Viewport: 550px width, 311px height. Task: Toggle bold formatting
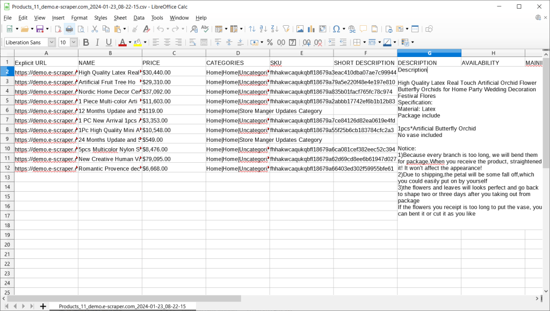pyautogui.click(x=85, y=42)
